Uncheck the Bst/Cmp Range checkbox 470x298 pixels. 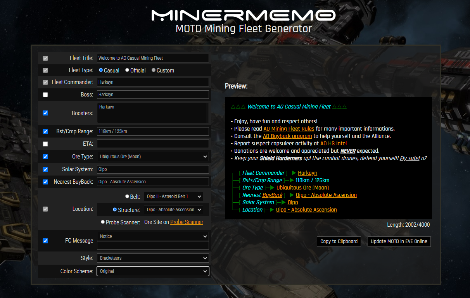45,132
